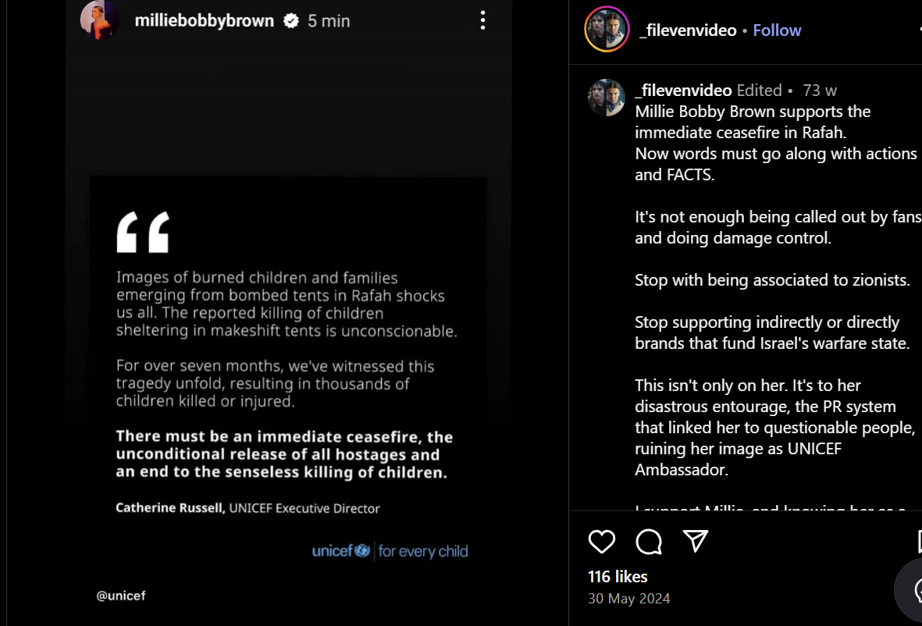This screenshot has height=626, width=922.
Task: View who liked via "116 likes"
Action: [x=618, y=577]
